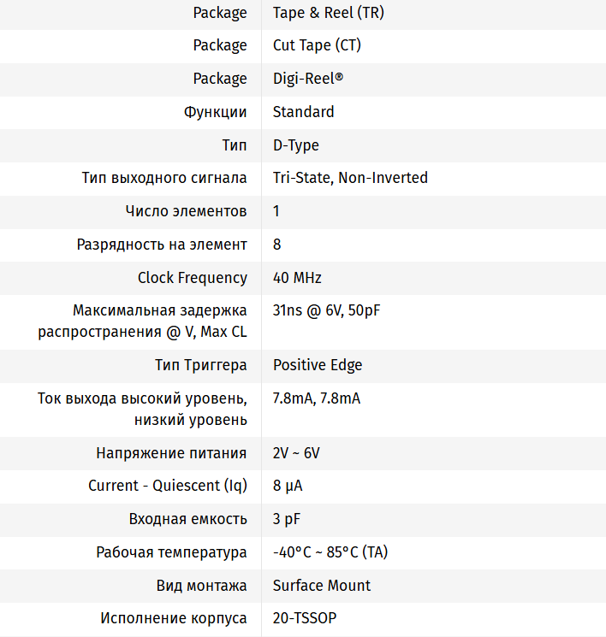Click the Clock Frequency label

click(x=192, y=278)
